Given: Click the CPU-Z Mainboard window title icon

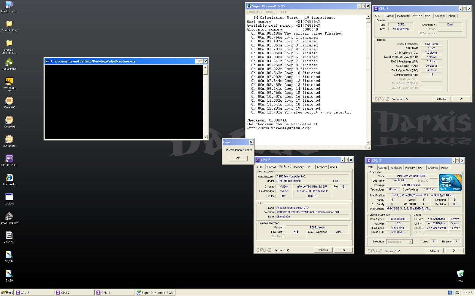Looking at the screenshot, I should tap(258, 160).
